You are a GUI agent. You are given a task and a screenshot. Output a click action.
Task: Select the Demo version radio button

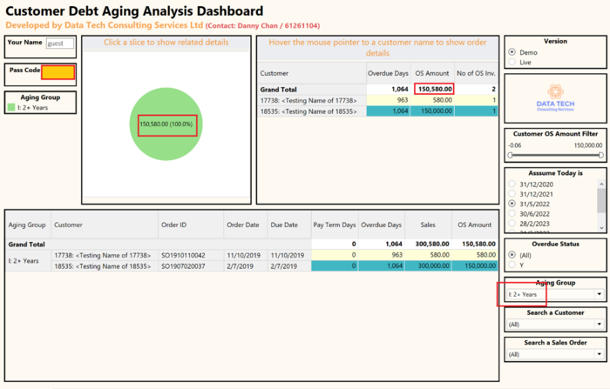click(512, 52)
